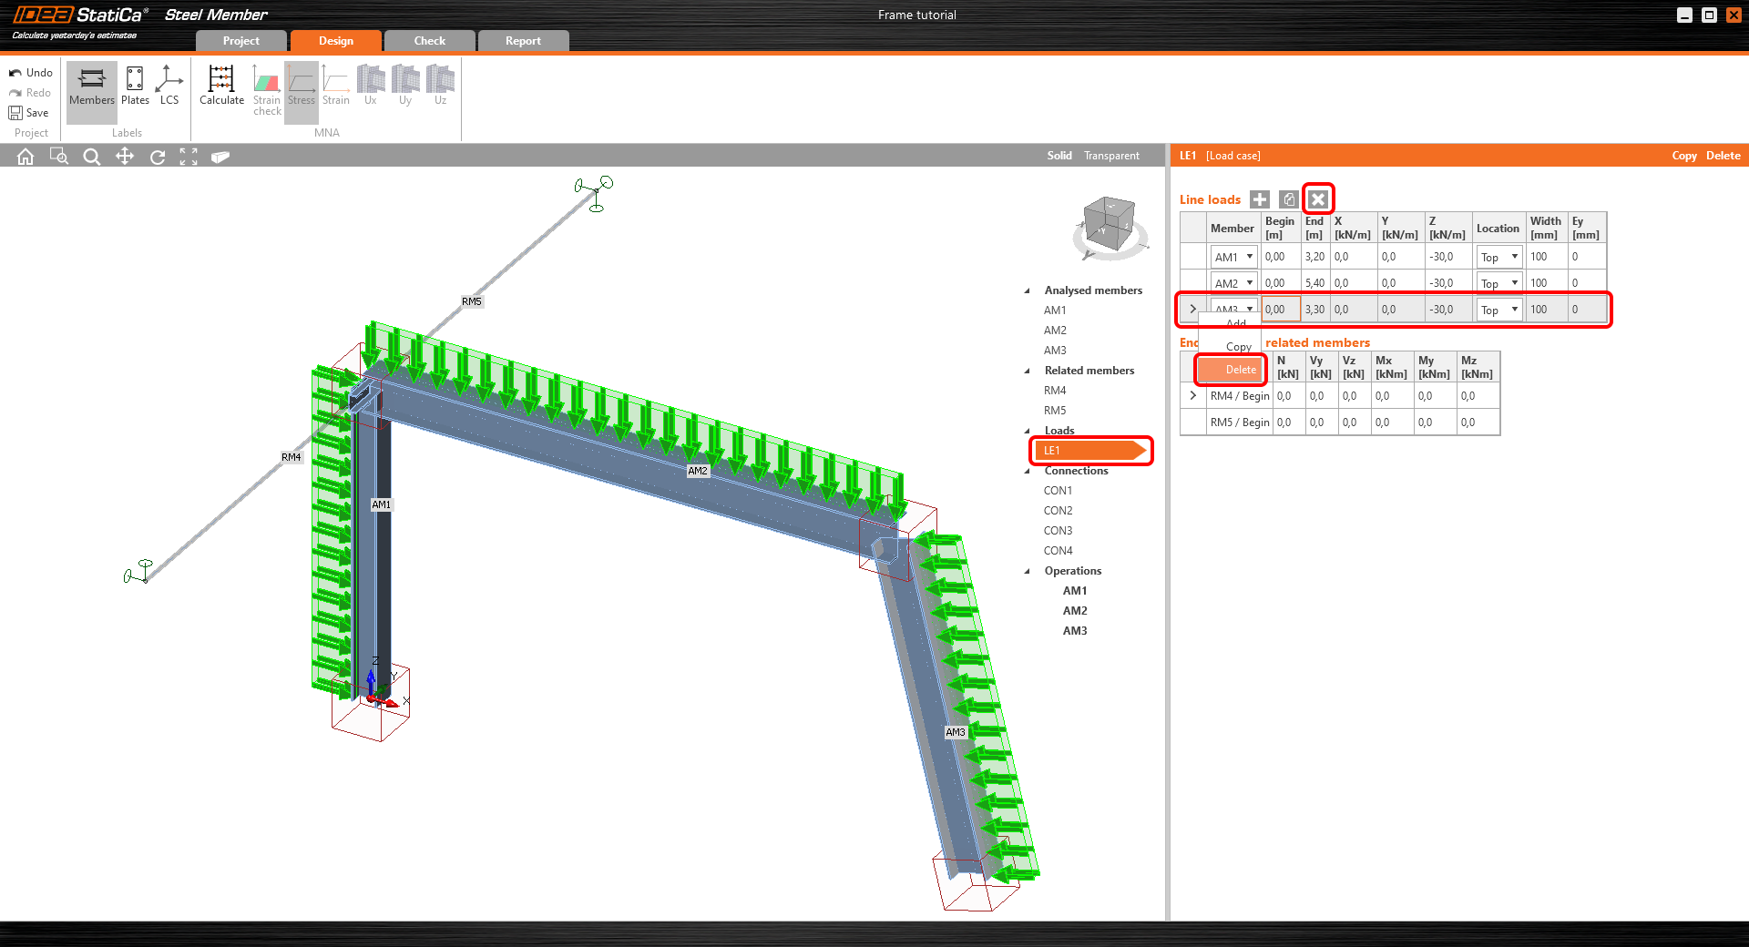
Task: Click the zoom extents icon
Action: coord(189,157)
